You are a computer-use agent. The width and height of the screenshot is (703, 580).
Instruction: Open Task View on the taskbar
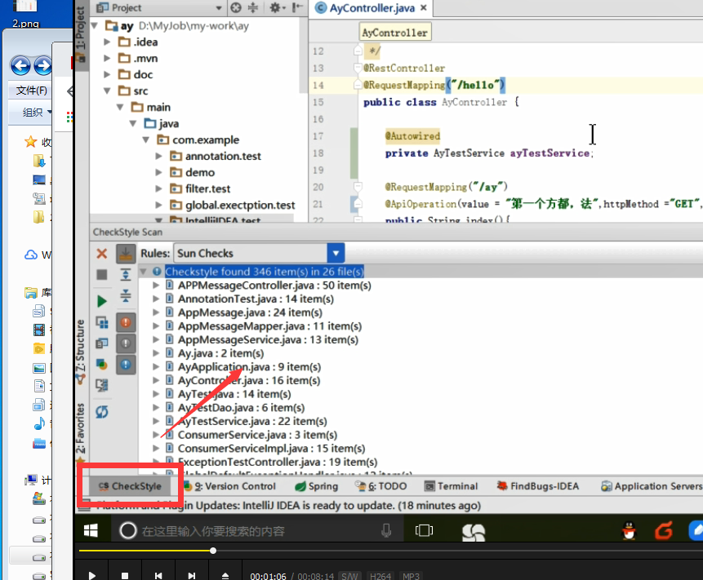pyautogui.click(x=424, y=531)
